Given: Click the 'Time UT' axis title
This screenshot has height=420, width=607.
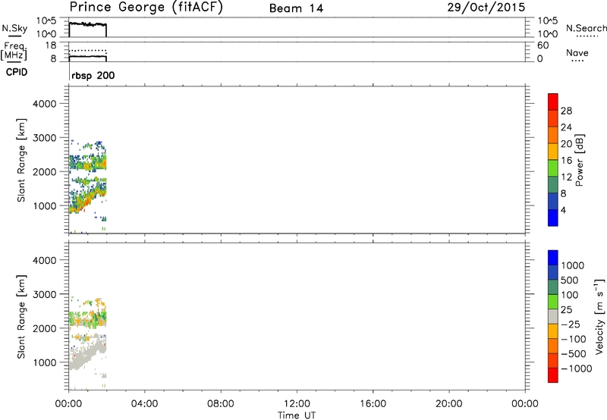Looking at the screenshot, I should click(297, 415).
